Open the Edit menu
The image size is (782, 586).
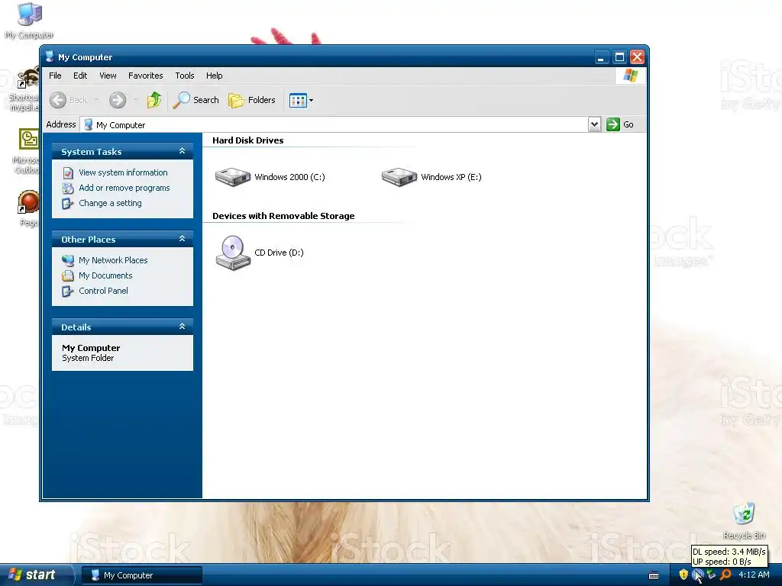[79, 76]
